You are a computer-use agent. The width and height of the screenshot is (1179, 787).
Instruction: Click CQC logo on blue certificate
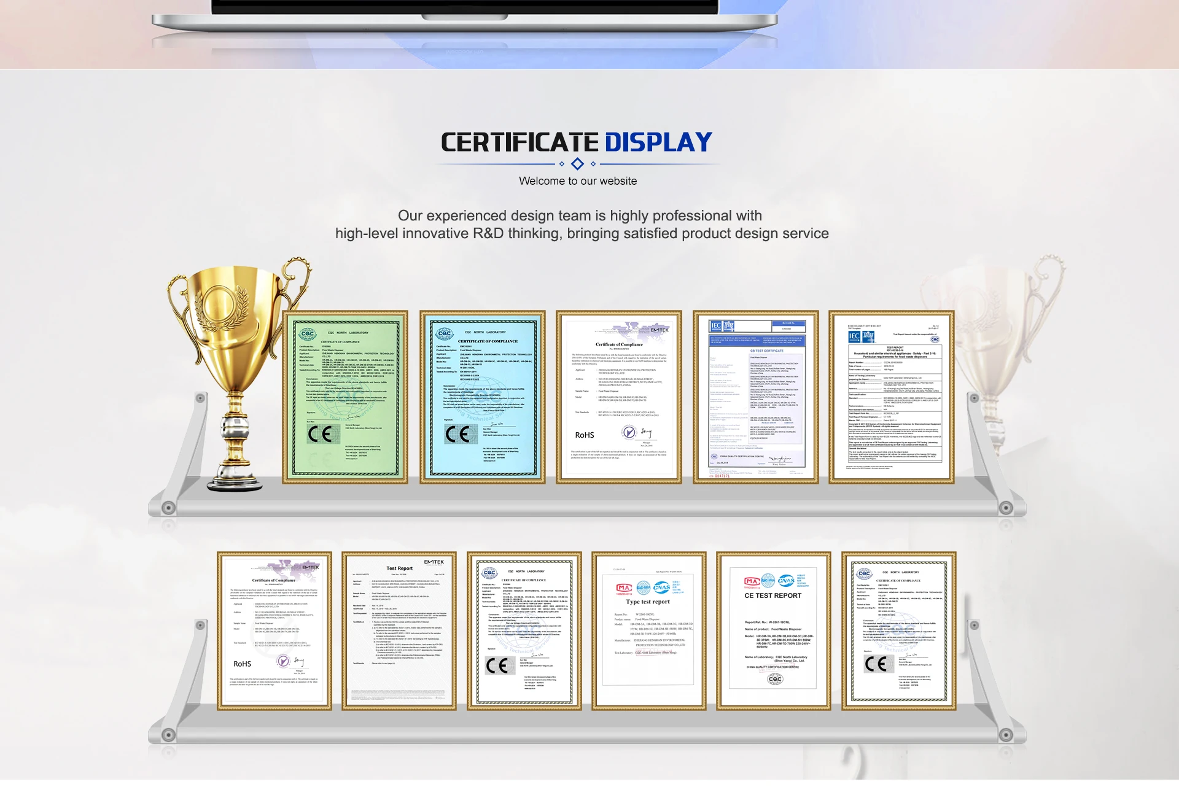click(444, 333)
